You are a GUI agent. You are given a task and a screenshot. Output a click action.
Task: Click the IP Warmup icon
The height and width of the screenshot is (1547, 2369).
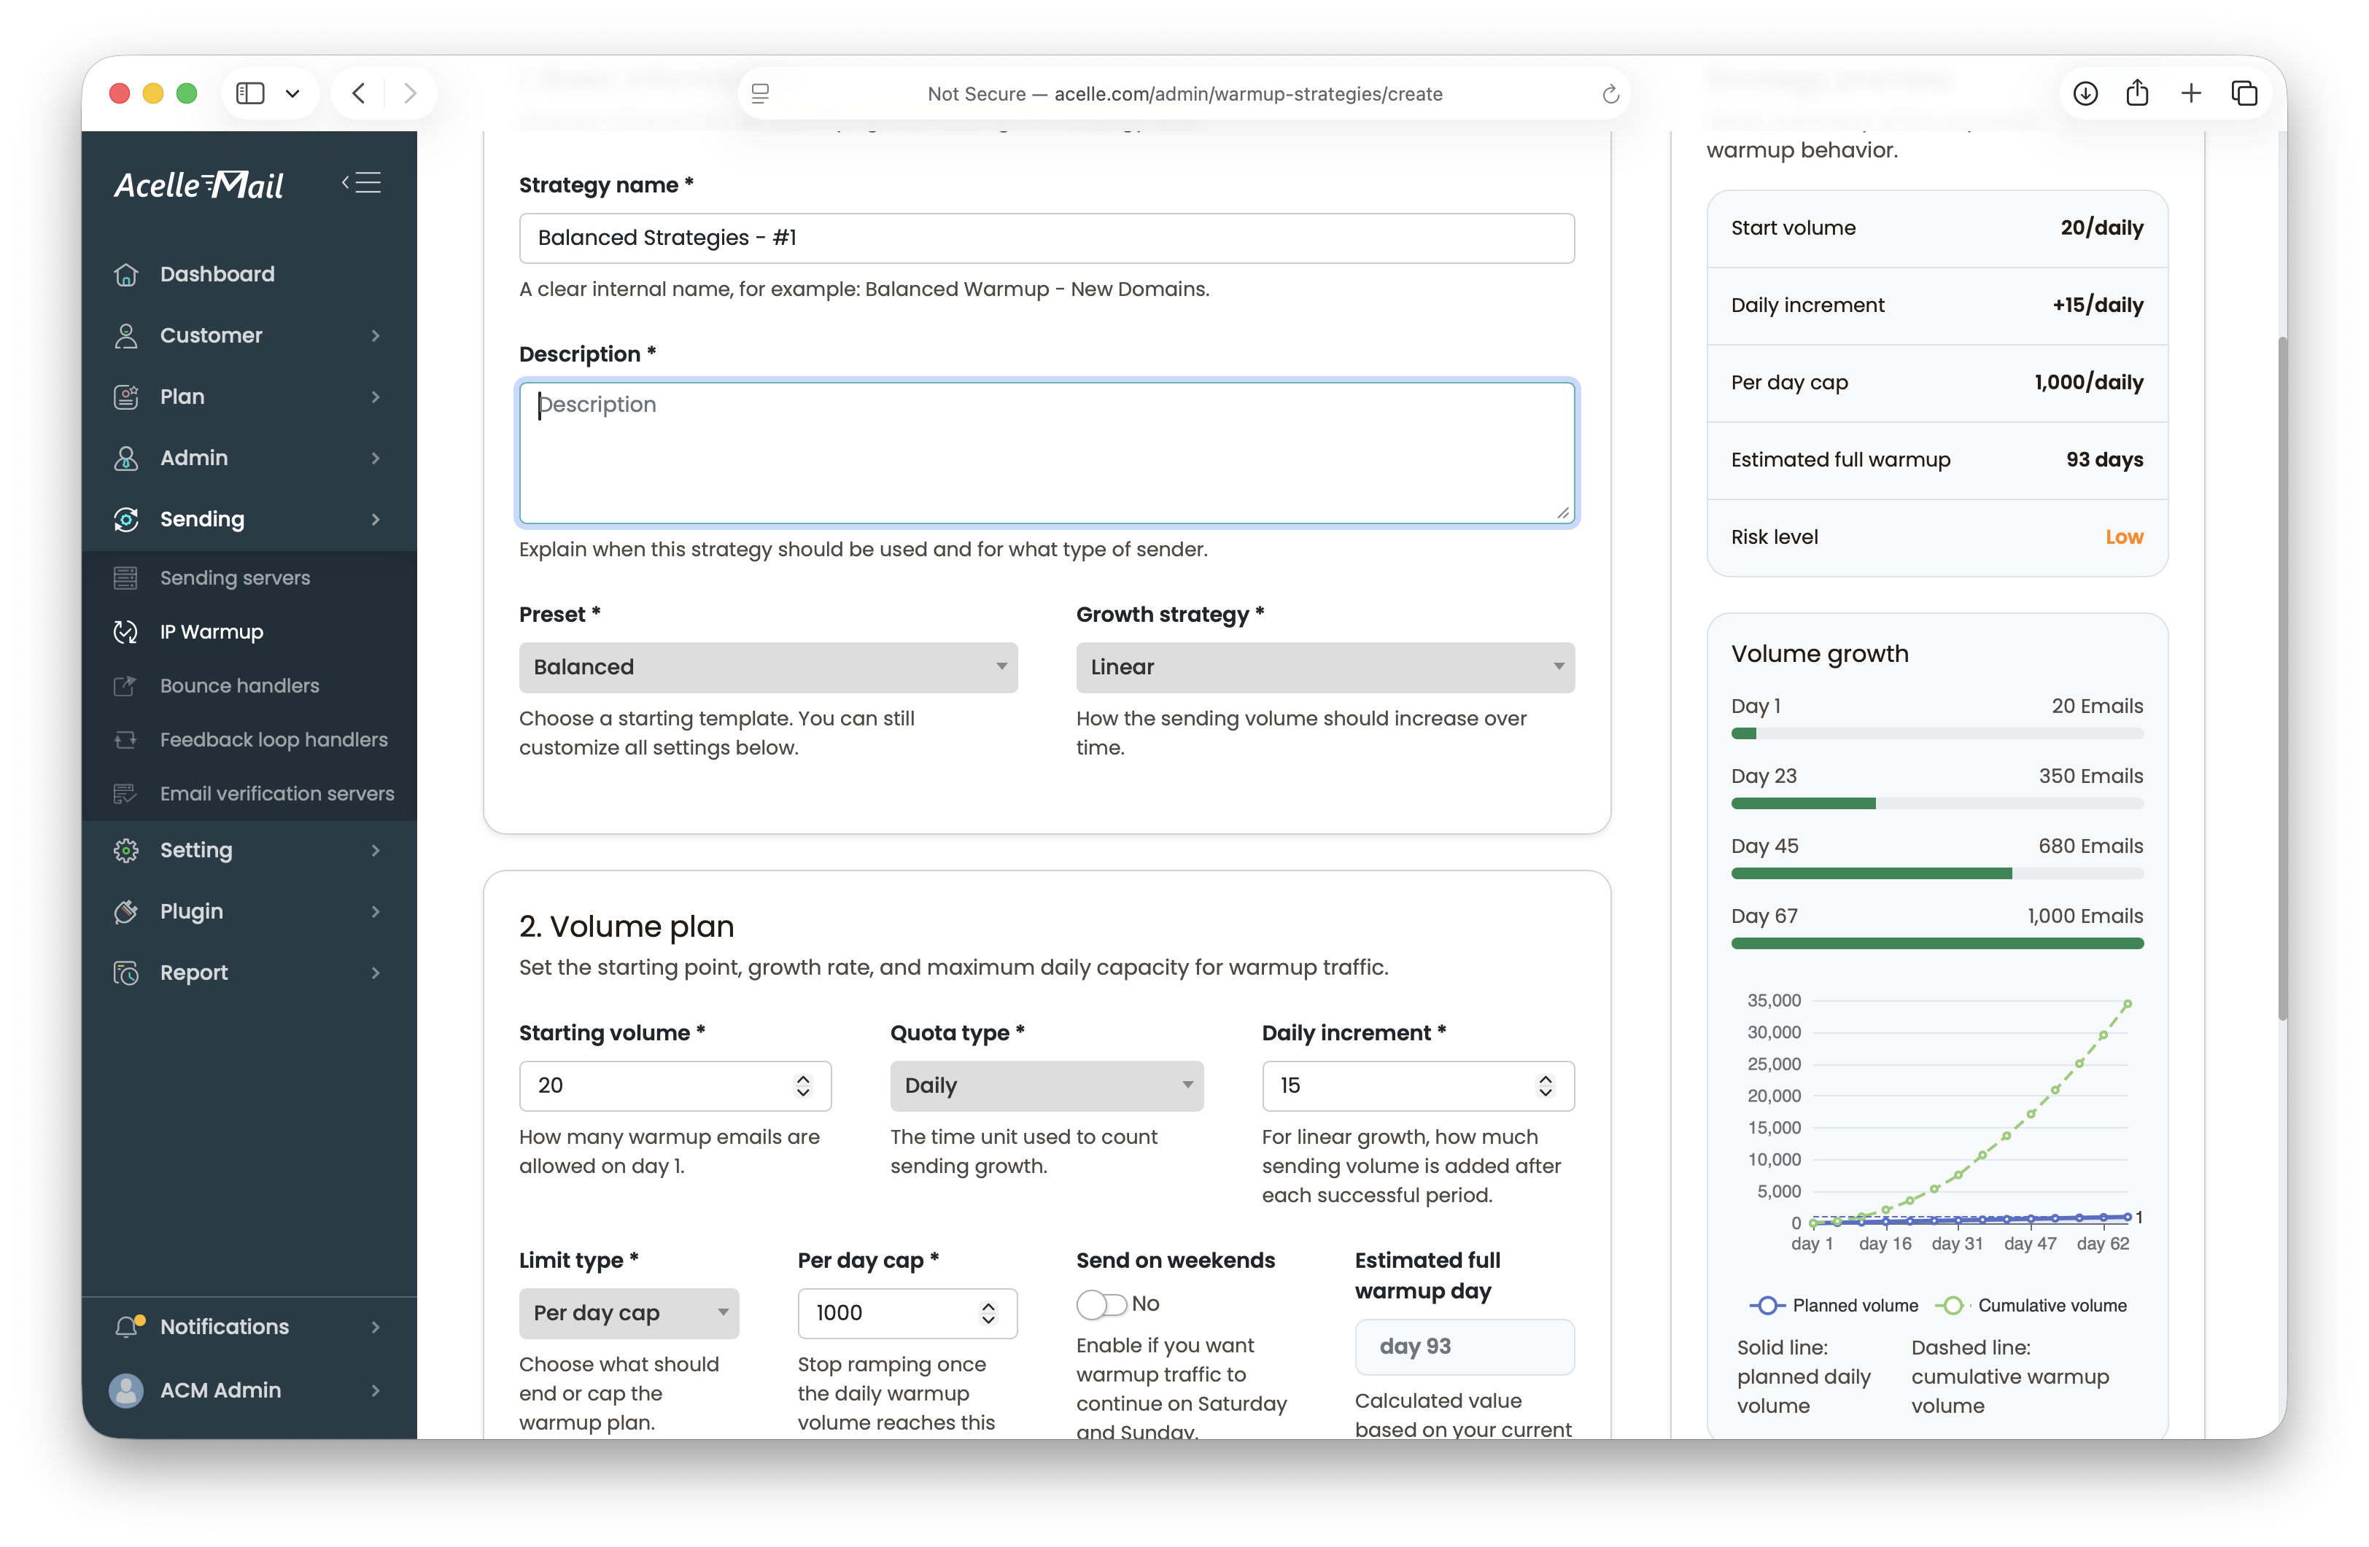tap(125, 632)
